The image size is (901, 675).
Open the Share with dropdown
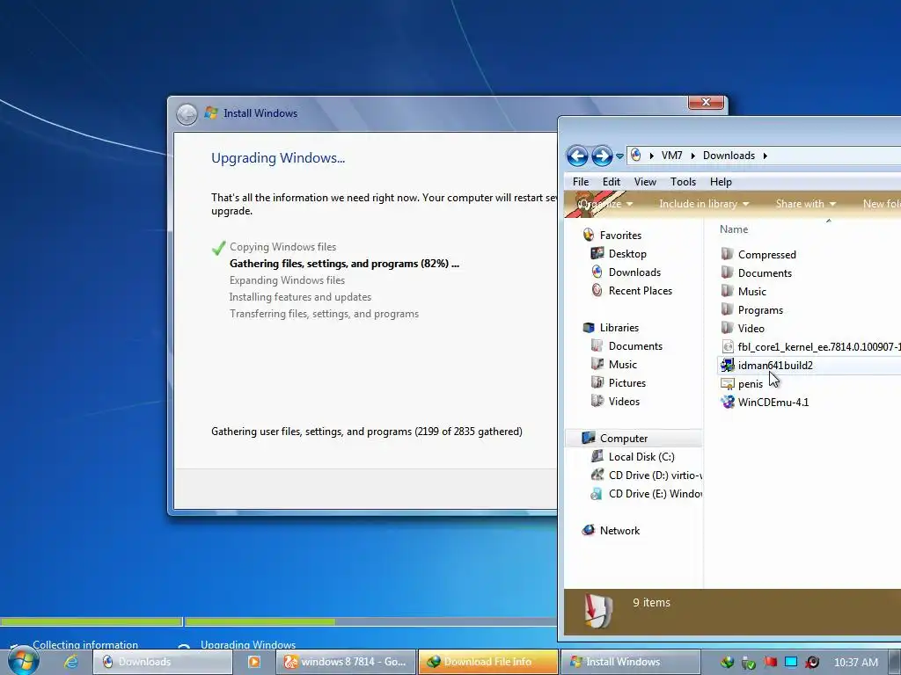click(806, 204)
